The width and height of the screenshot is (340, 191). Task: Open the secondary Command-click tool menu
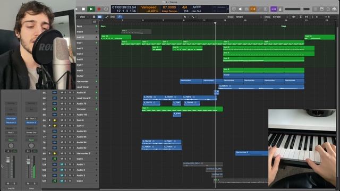point(193,16)
